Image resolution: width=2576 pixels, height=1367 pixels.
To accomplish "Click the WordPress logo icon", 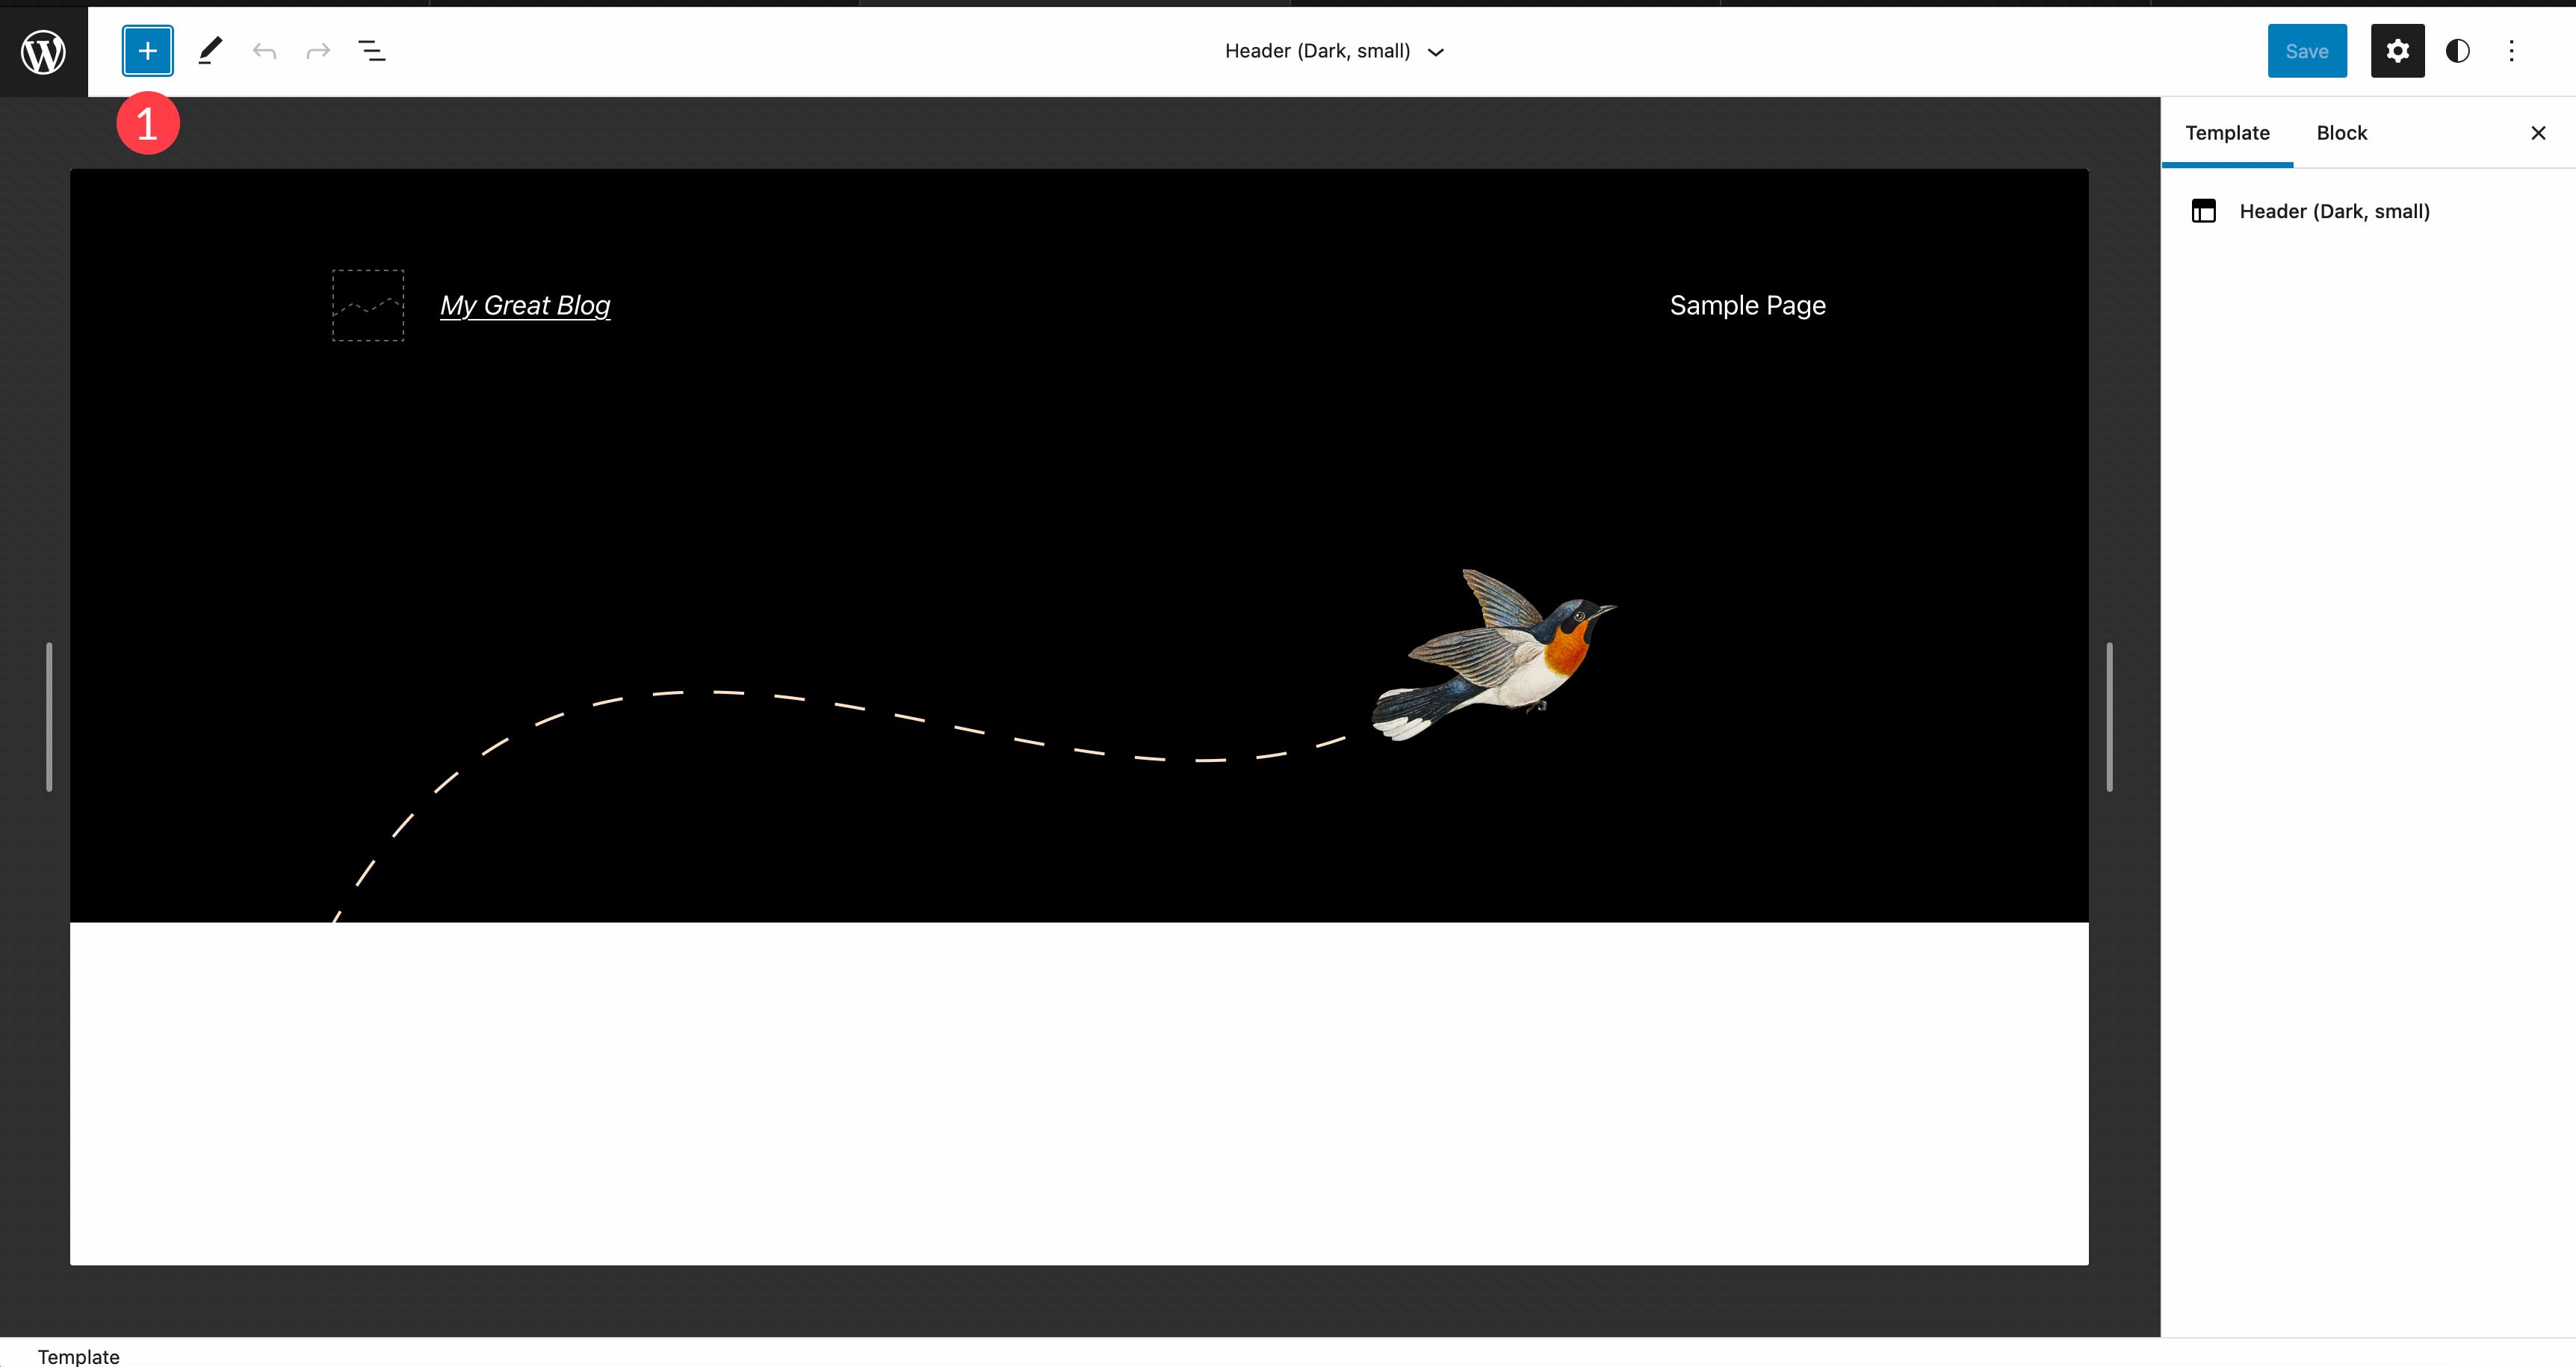I will 44,49.
